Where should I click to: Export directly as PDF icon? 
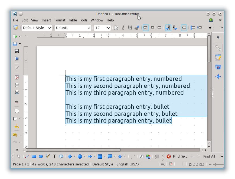pos(17,78)
